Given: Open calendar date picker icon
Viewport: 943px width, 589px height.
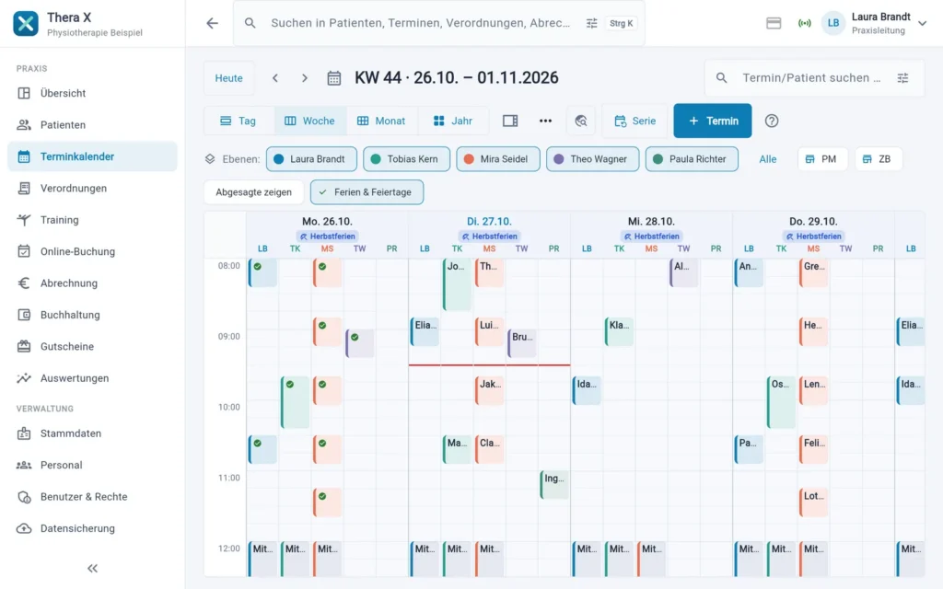Looking at the screenshot, I should [x=333, y=78].
